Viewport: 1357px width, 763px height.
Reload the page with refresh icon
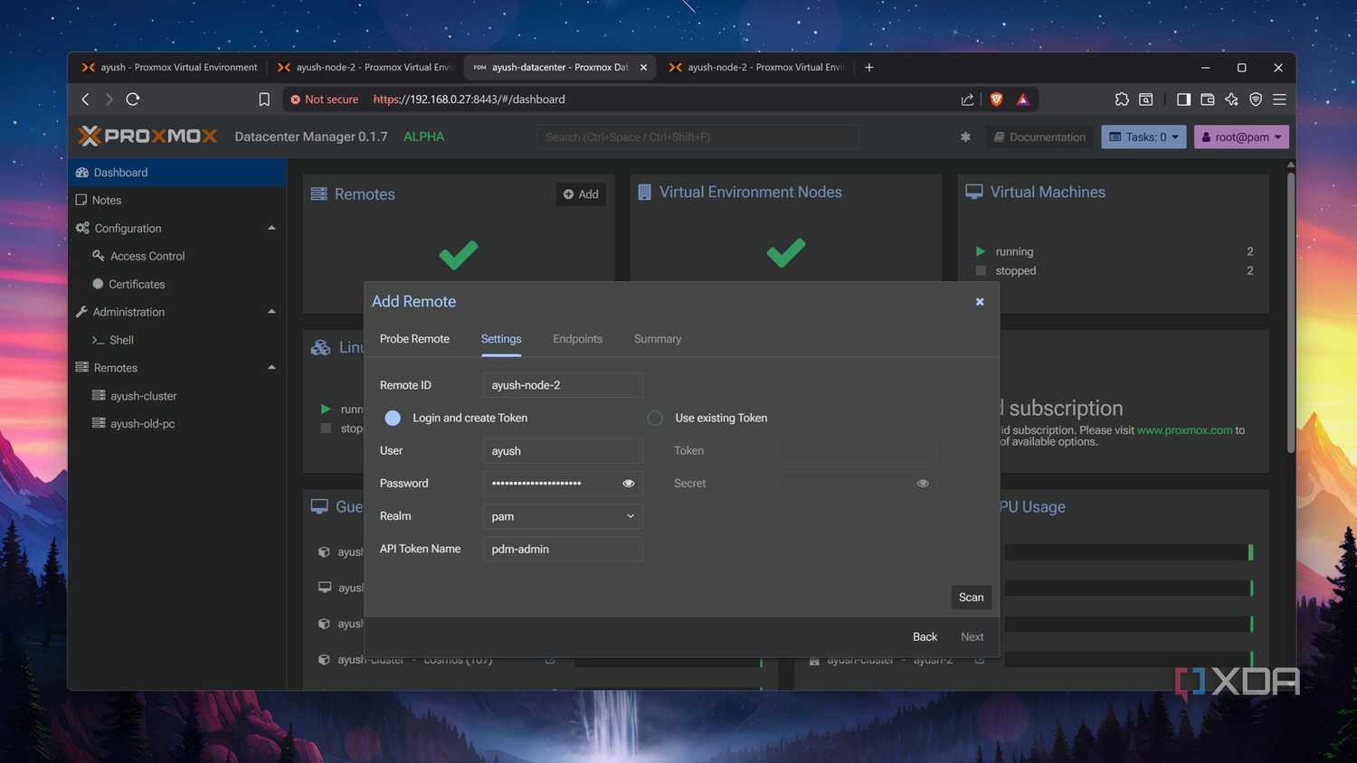click(133, 99)
